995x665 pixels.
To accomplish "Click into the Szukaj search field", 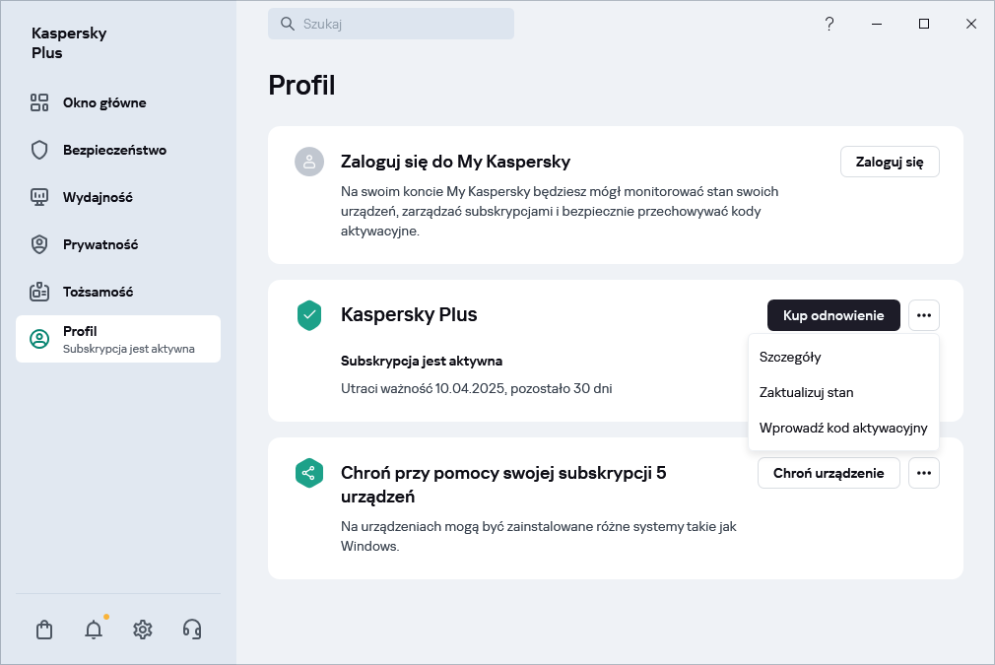I will pyautogui.click(x=394, y=24).
